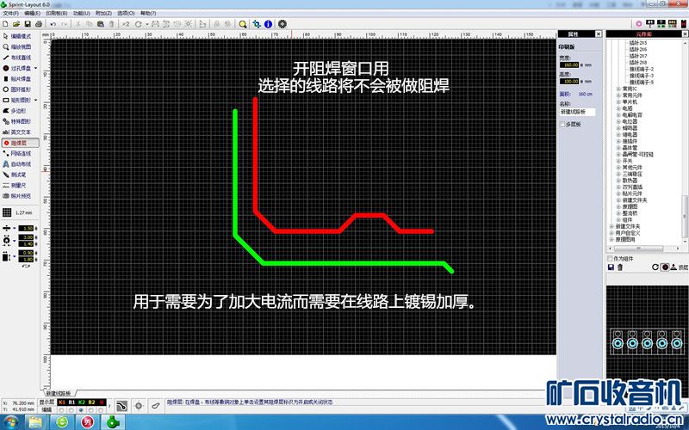Viewport: 689px width, 430px height.
Task: Select layer B1 in the layer bar
Action: coord(71,402)
